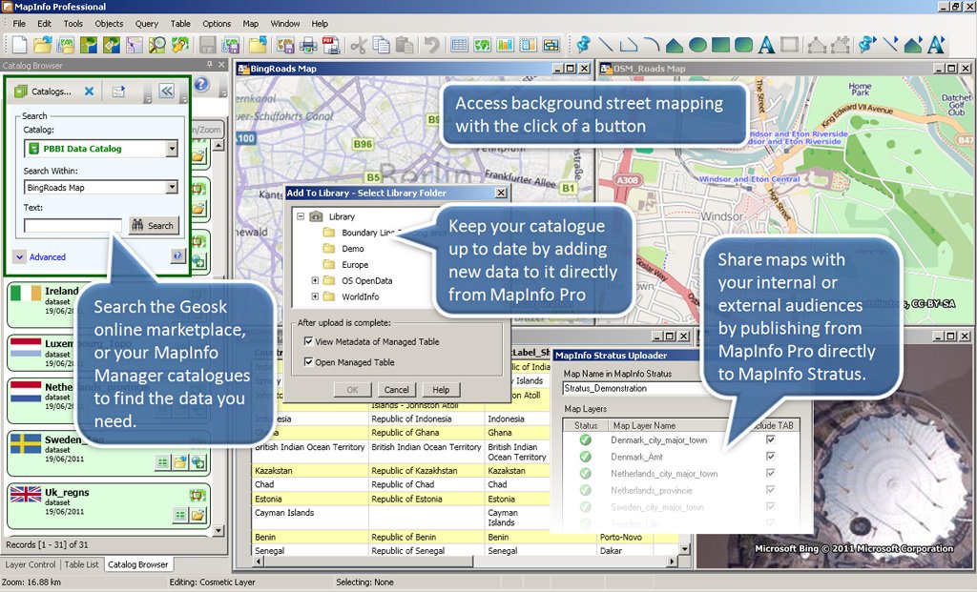Click the Advanced link
This screenshot has width=977, height=592.
coord(48,256)
